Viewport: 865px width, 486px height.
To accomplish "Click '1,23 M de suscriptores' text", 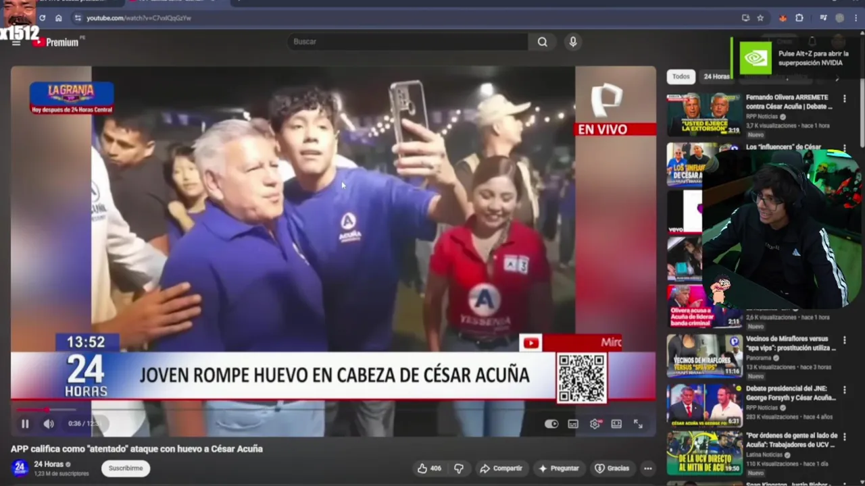I will 61,474.
